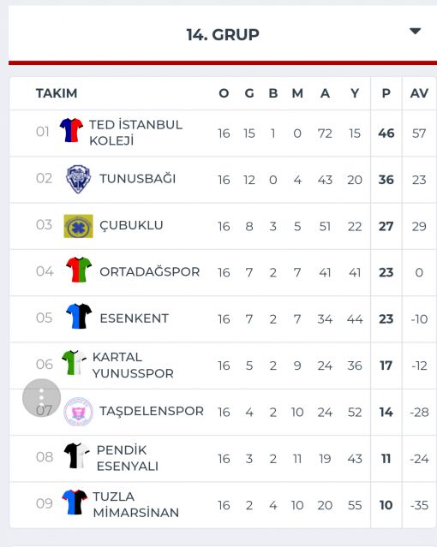Open the TUNUSBAĞI team name
The image size is (437, 547).
pyautogui.click(x=138, y=179)
